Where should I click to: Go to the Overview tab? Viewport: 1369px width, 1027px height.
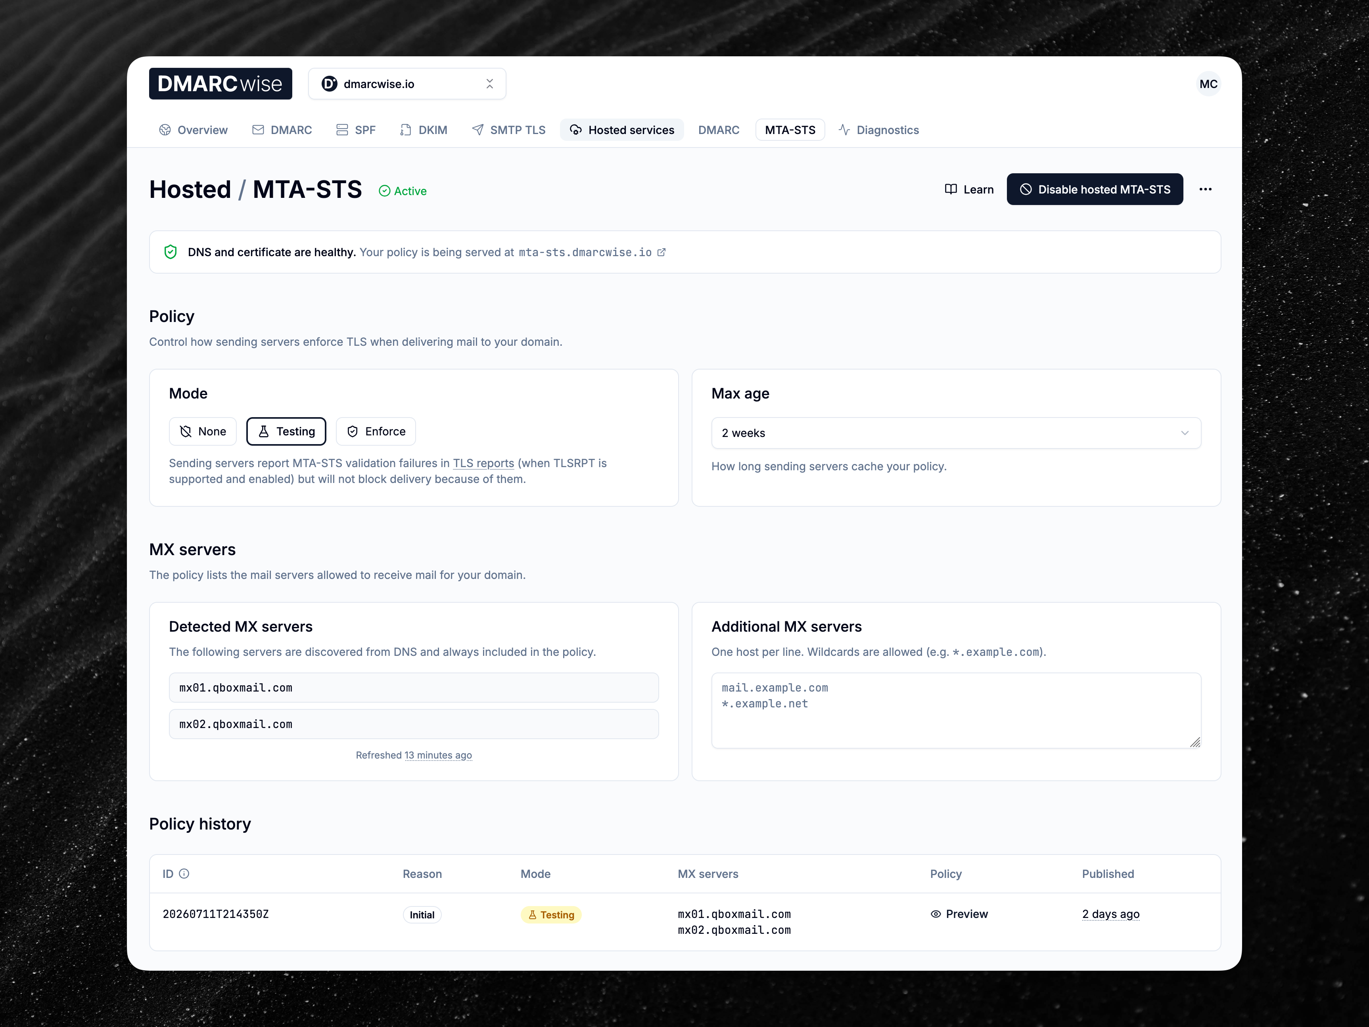[x=193, y=130]
